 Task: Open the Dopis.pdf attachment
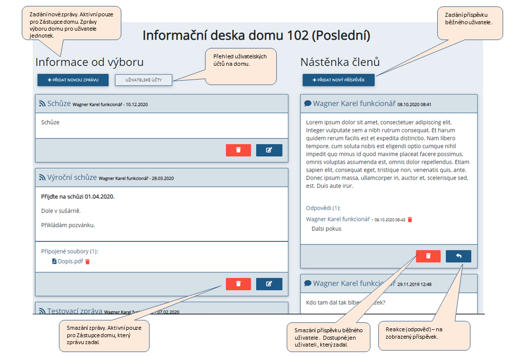pyautogui.click(x=70, y=262)
